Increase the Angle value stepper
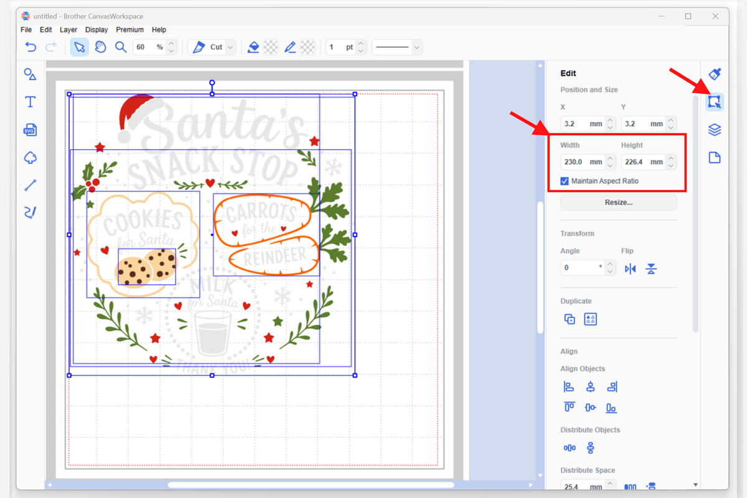This screenshot has width=747, height=498. click(610, 265)
